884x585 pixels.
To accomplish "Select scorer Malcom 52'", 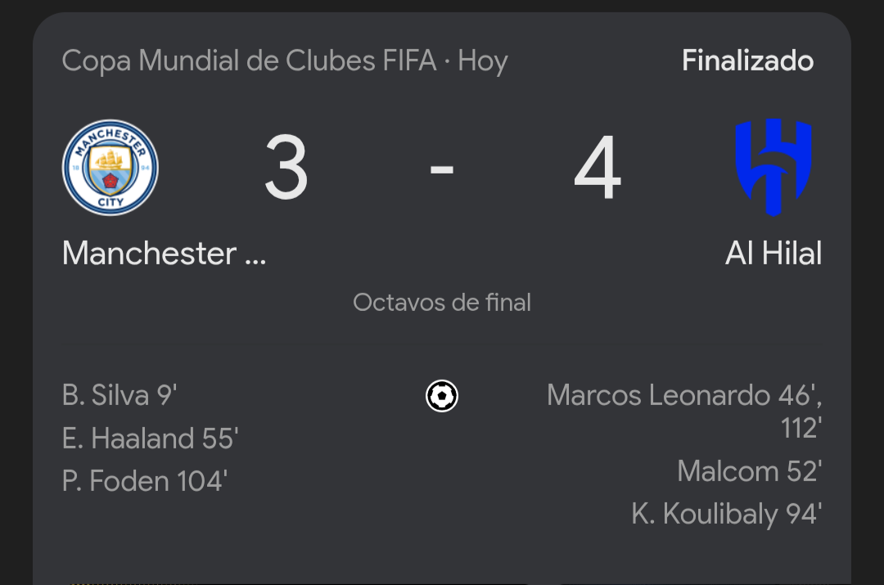I will [750, 471].
